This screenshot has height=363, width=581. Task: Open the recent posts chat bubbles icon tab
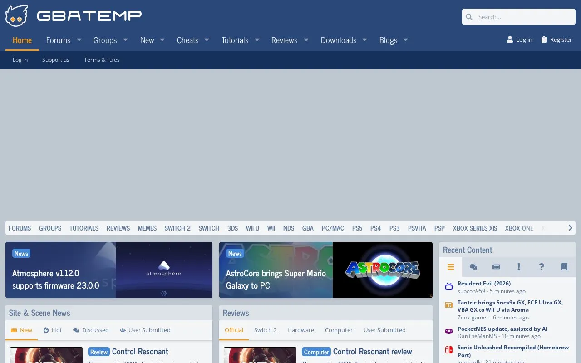pos(473,267)
